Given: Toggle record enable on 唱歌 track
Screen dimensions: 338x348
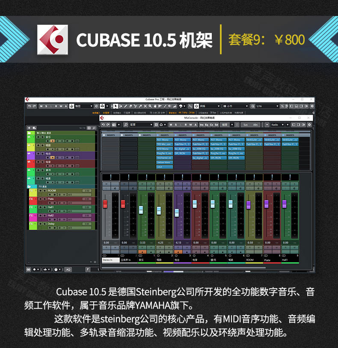Looking at the screenshot, I should (48, 149).
